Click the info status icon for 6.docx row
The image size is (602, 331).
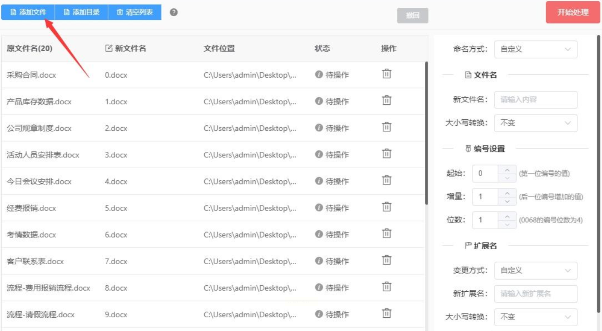pos(319,234)
